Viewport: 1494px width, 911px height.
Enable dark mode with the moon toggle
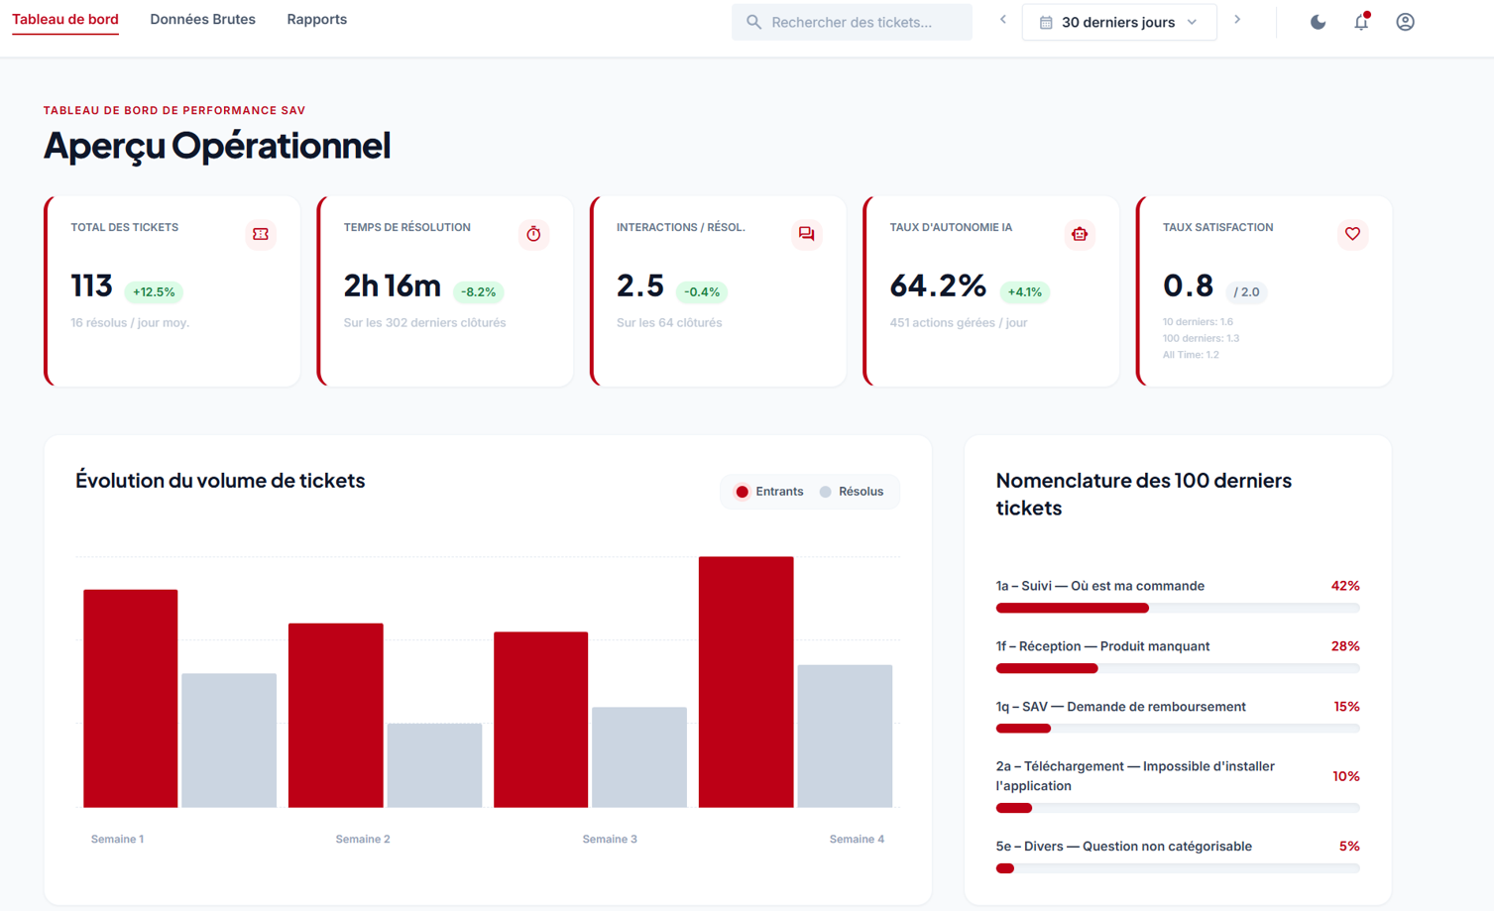(x=1318, y=21)
